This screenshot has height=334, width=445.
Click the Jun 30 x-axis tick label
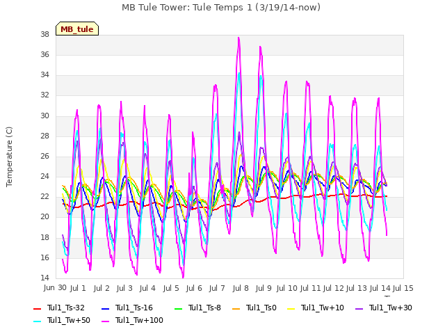point(55,287)
